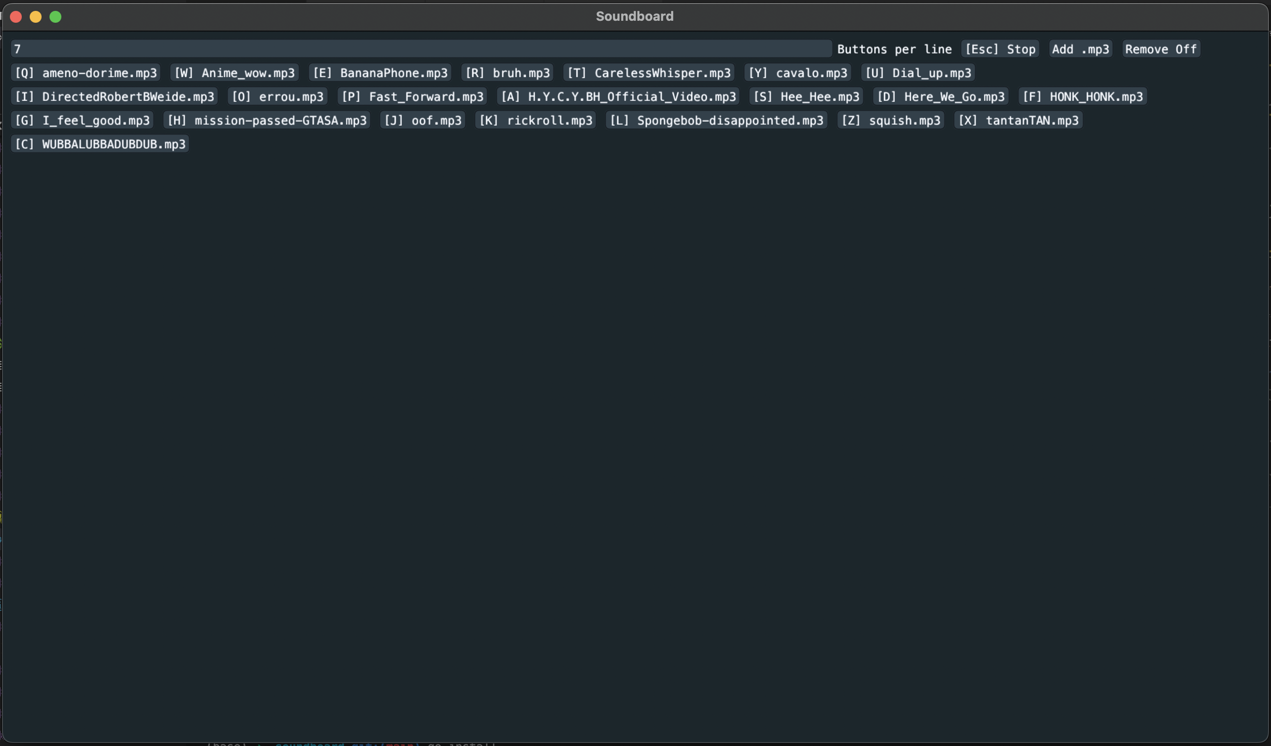
Task: Trigger the tantanTAN.mp3 sound
Action: click(x=1018, y=120)
